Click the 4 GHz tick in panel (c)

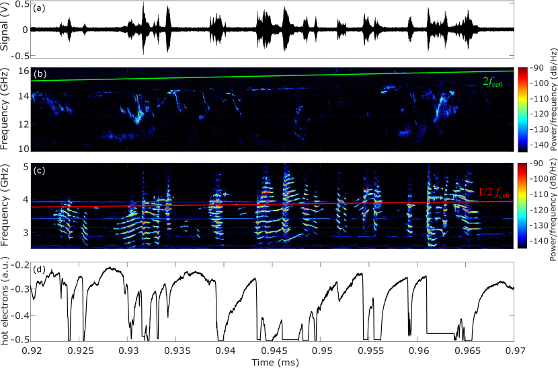point(26,200)
